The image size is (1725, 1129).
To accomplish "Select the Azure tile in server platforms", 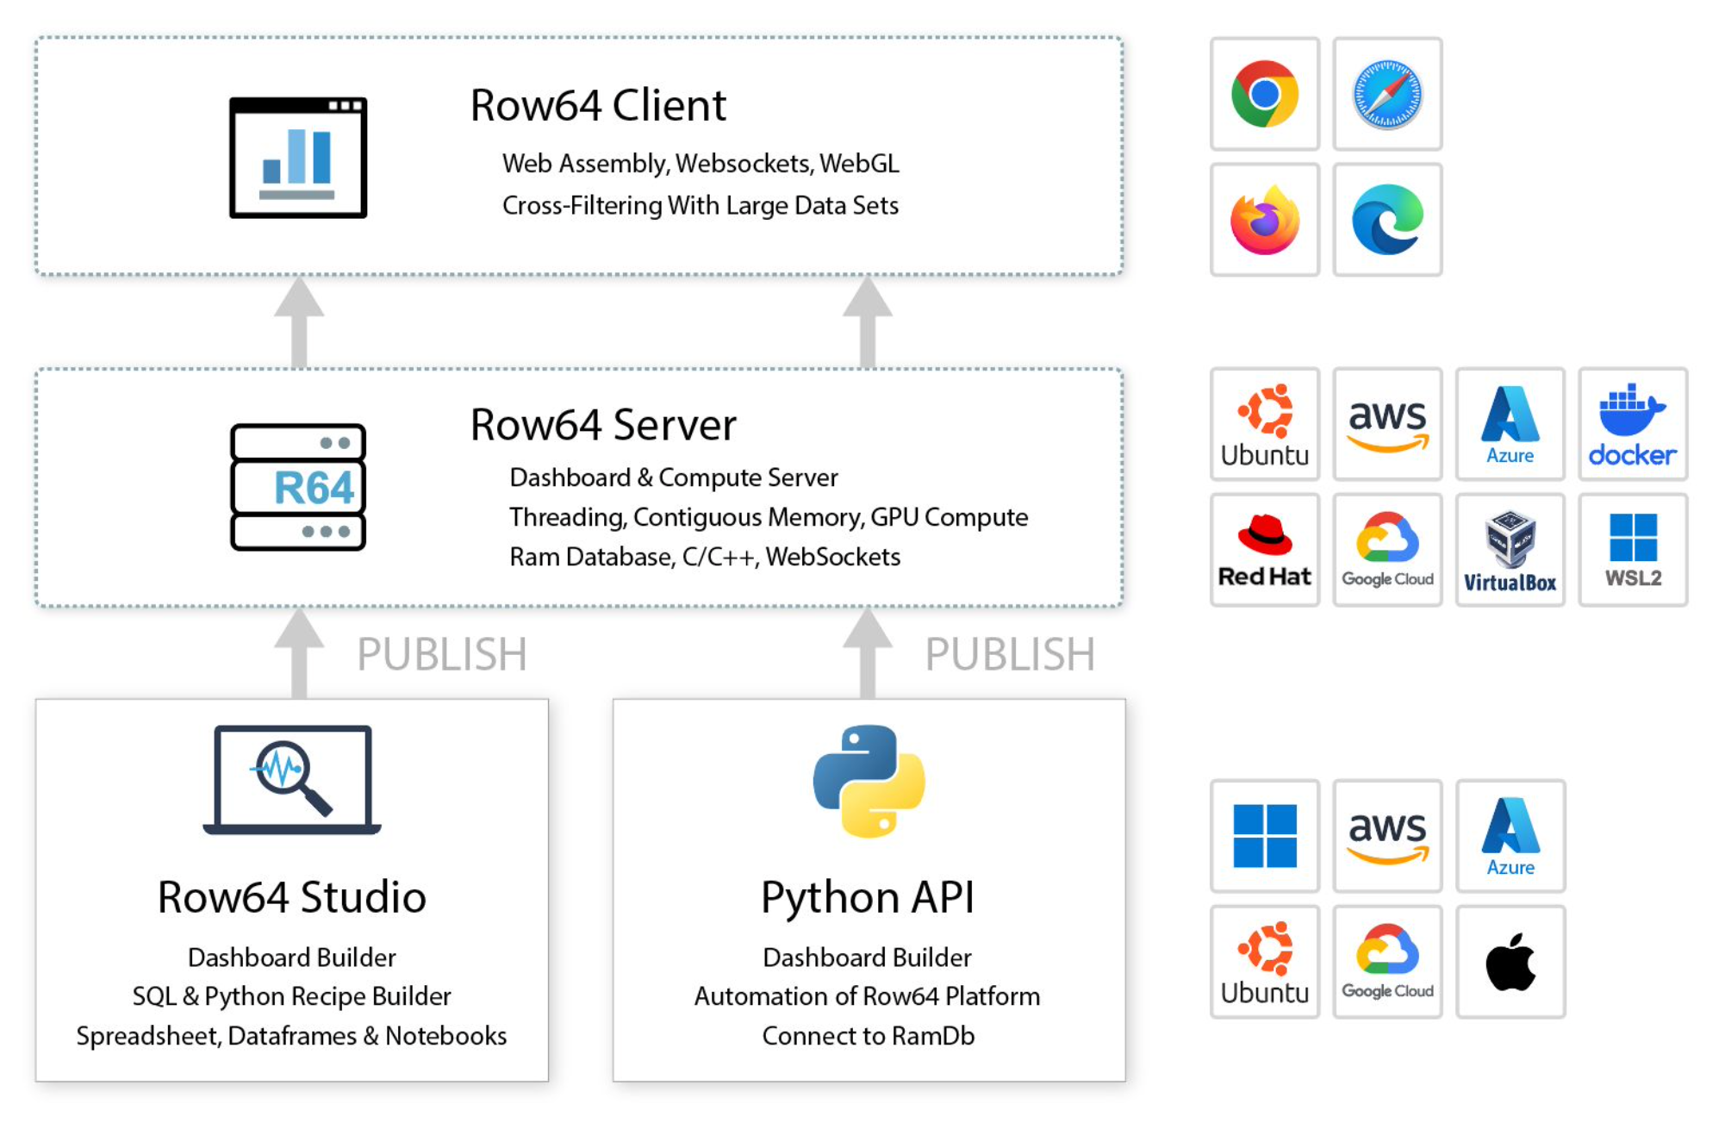I will pyautogui.click(x=1510, y=424).
